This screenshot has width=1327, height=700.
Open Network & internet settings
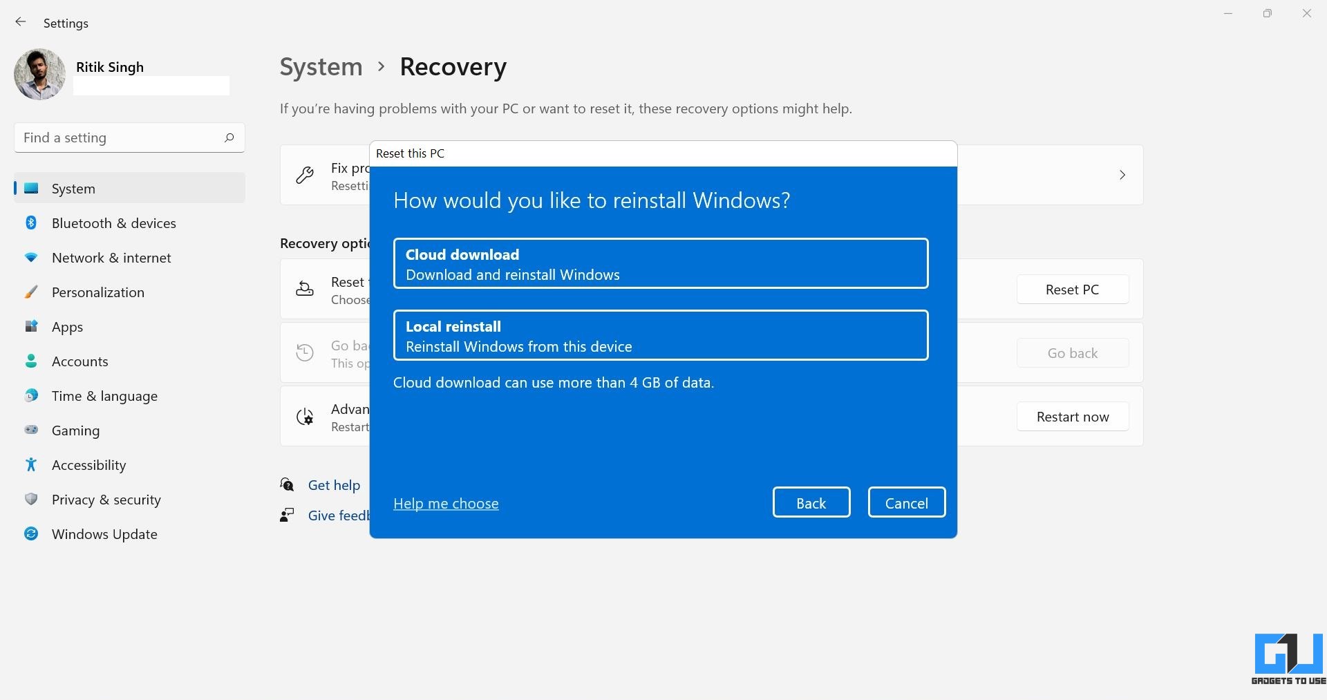(x=129, y=257)
